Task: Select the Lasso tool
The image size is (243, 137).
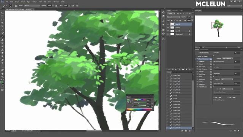Action: (2, 20)
